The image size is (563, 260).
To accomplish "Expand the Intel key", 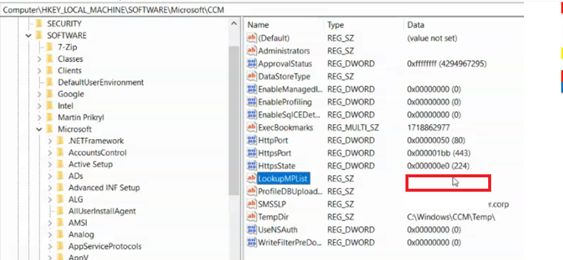I will point(40,106).
